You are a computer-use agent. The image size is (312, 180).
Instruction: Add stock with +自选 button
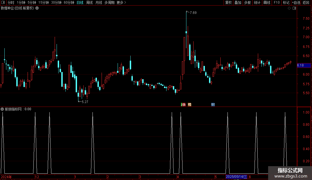296,2
